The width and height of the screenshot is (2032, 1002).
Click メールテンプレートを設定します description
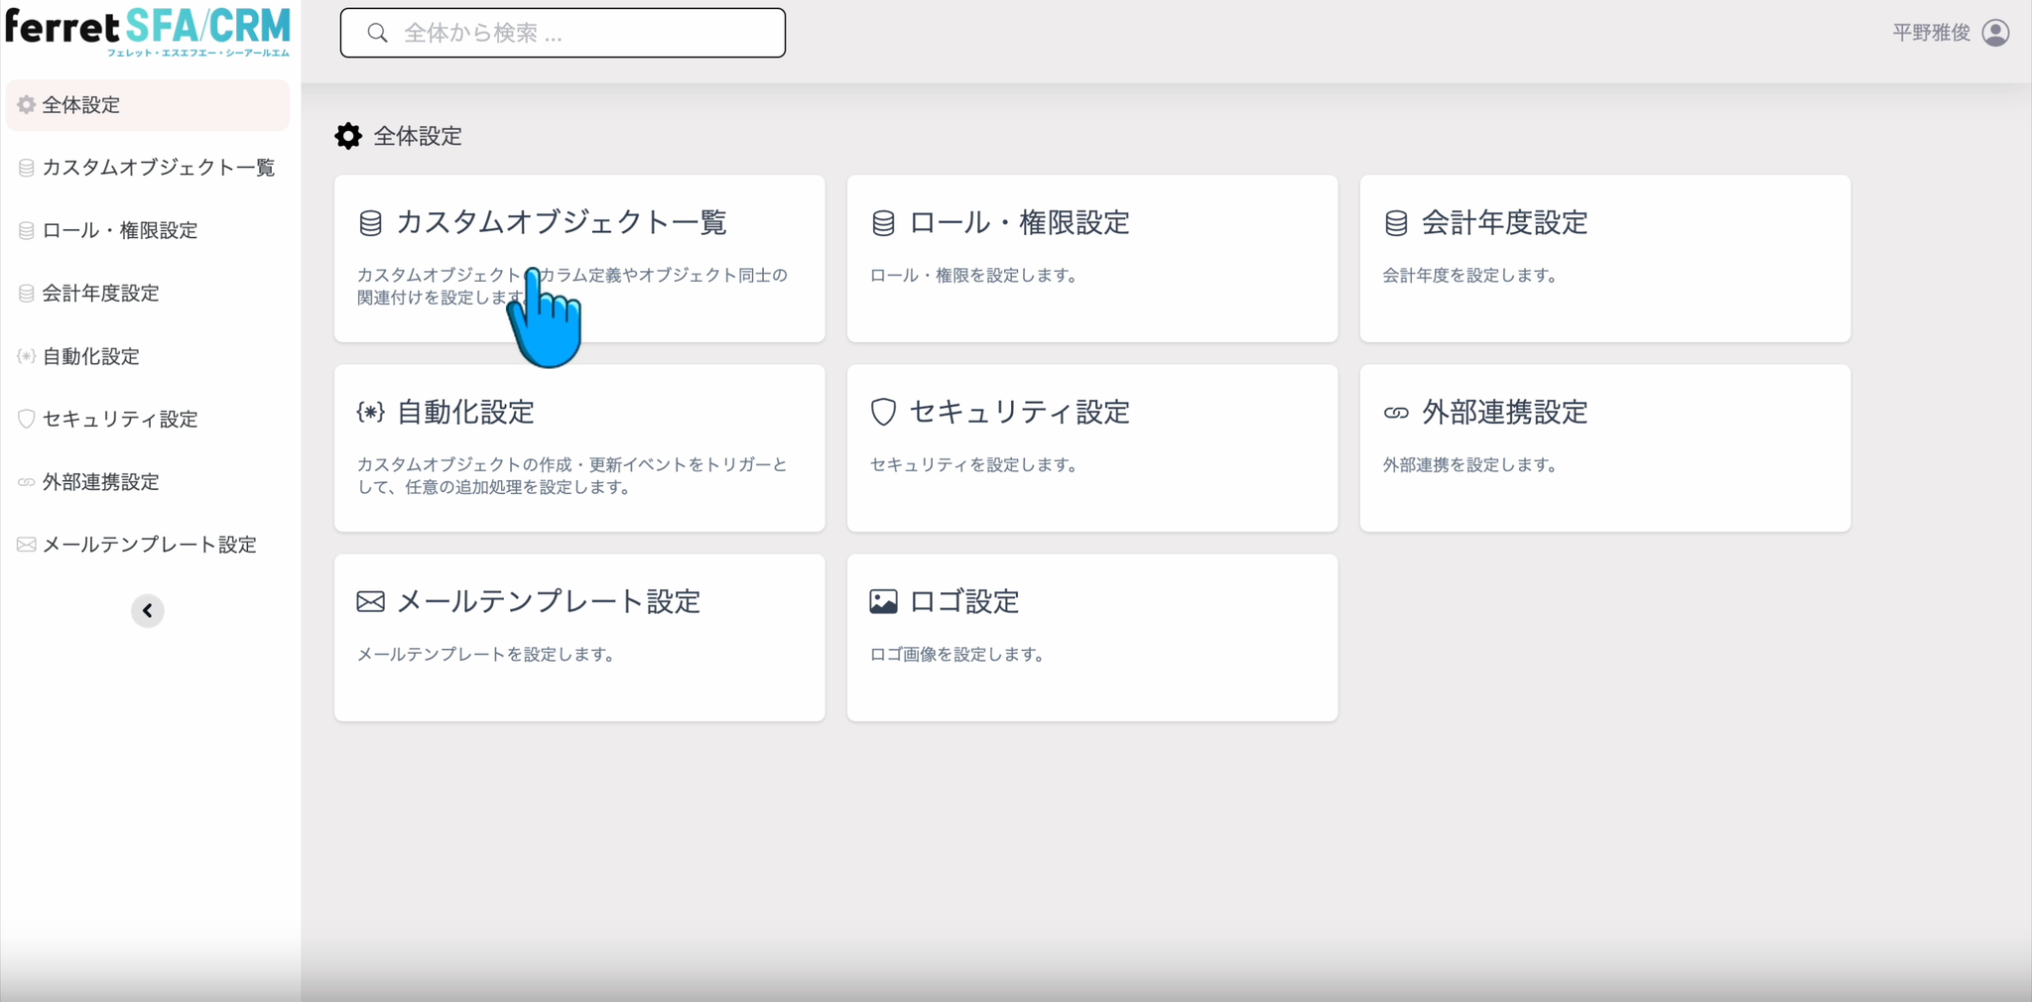(485, 654)
